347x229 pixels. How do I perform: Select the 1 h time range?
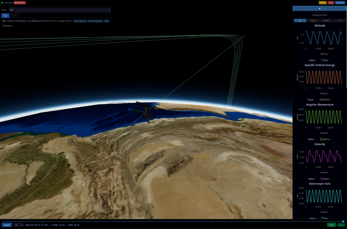[339, 21]
